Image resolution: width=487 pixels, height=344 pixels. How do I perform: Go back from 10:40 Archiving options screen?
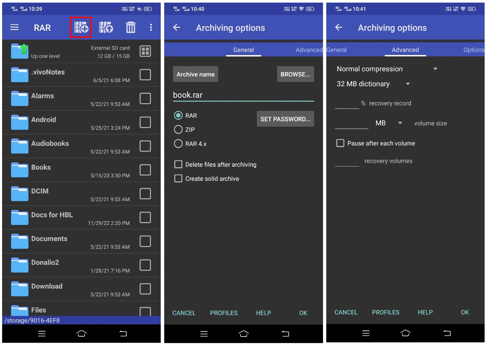(177, 27)
